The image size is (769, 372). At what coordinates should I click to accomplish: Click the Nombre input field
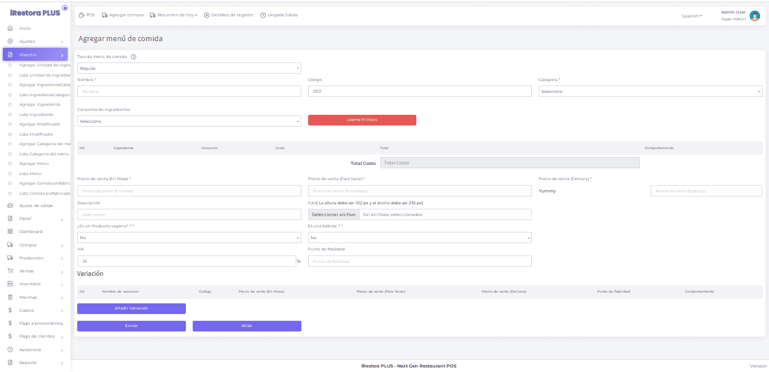(x=189, y=91)
